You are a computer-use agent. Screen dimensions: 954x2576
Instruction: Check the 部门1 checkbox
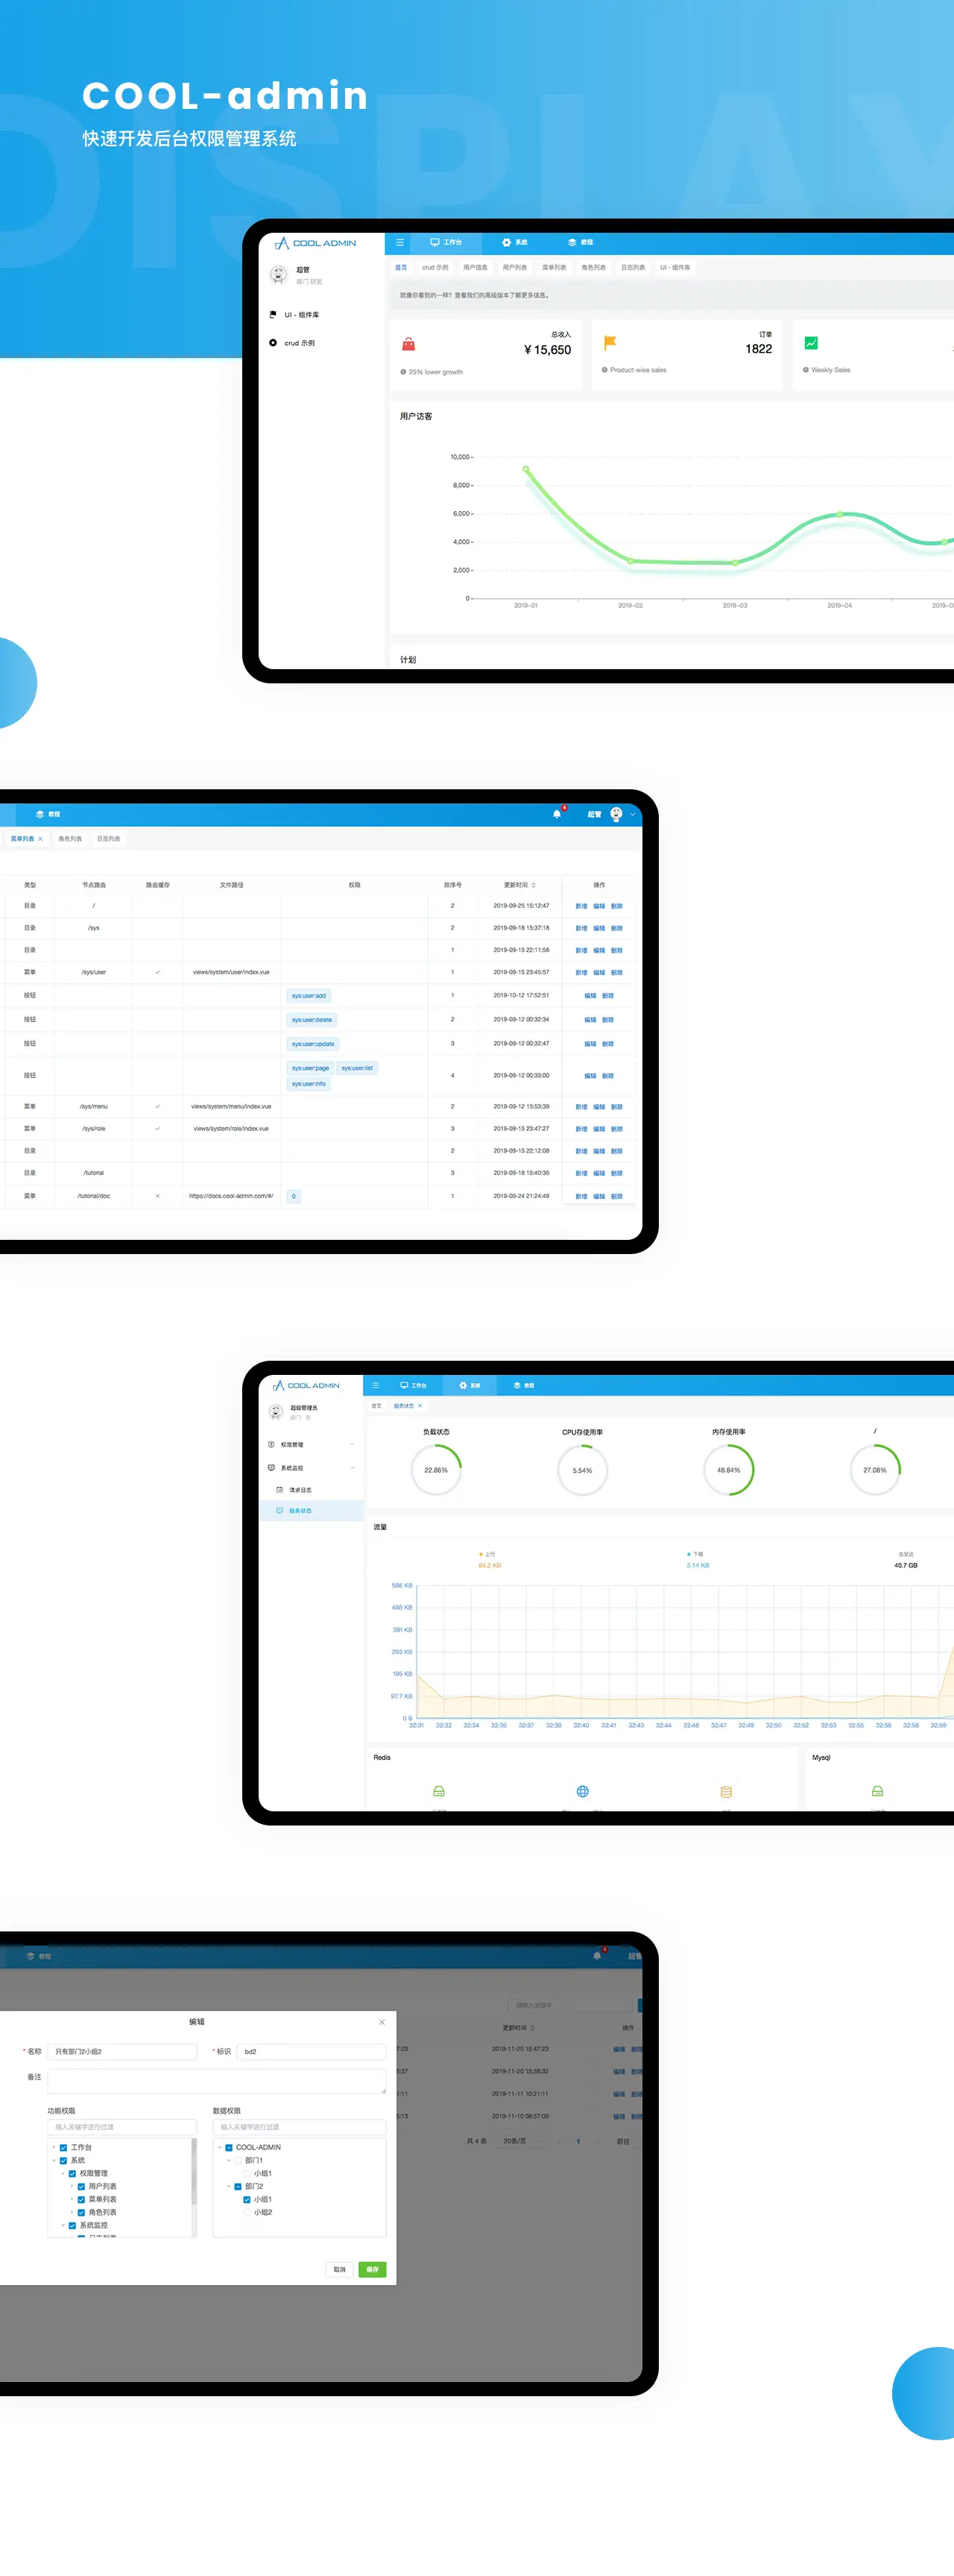(x=238, y=2160)
